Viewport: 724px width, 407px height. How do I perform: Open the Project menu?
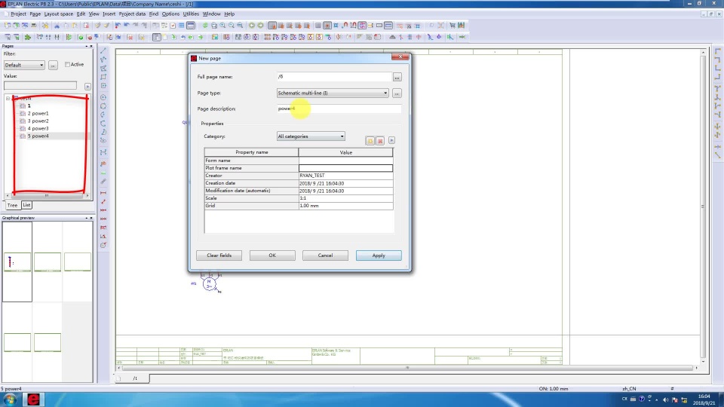18,14
